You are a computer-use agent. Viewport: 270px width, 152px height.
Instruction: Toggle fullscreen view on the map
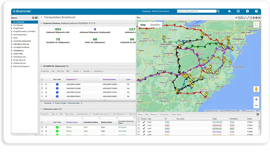click(256, 25)
